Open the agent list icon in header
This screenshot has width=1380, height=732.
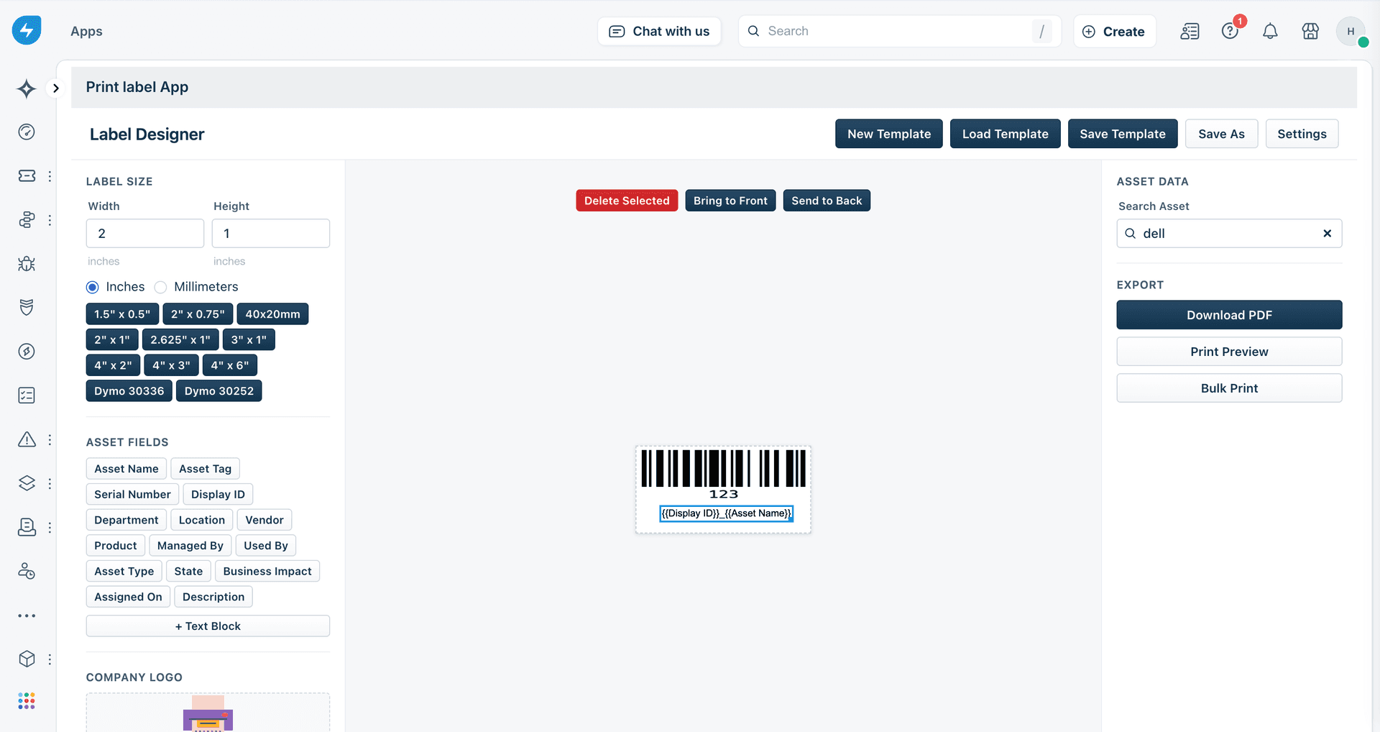pos(1190,31)
